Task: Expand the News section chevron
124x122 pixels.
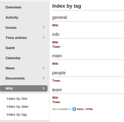Action: tap(43, 68)
